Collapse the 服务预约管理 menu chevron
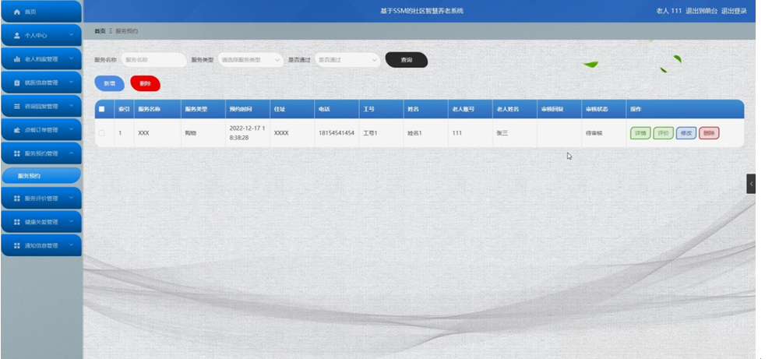Image resolution: width=772 pixels, height=359 pixels. coord(72,153)
